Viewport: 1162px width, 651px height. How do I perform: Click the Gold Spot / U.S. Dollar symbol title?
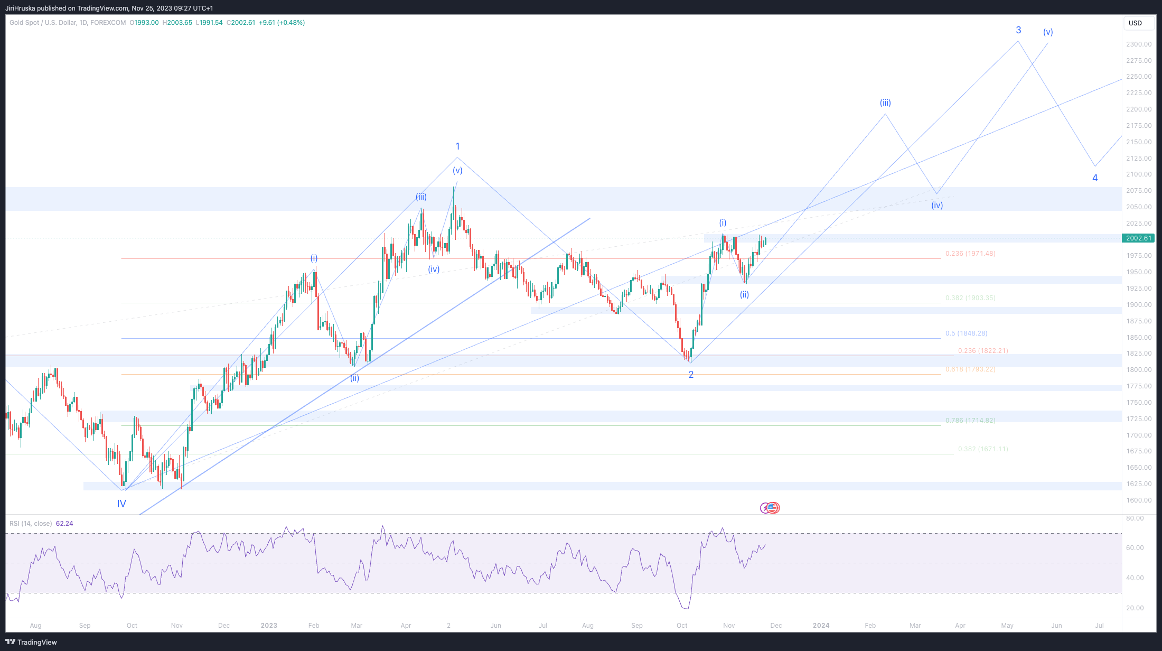42,23
